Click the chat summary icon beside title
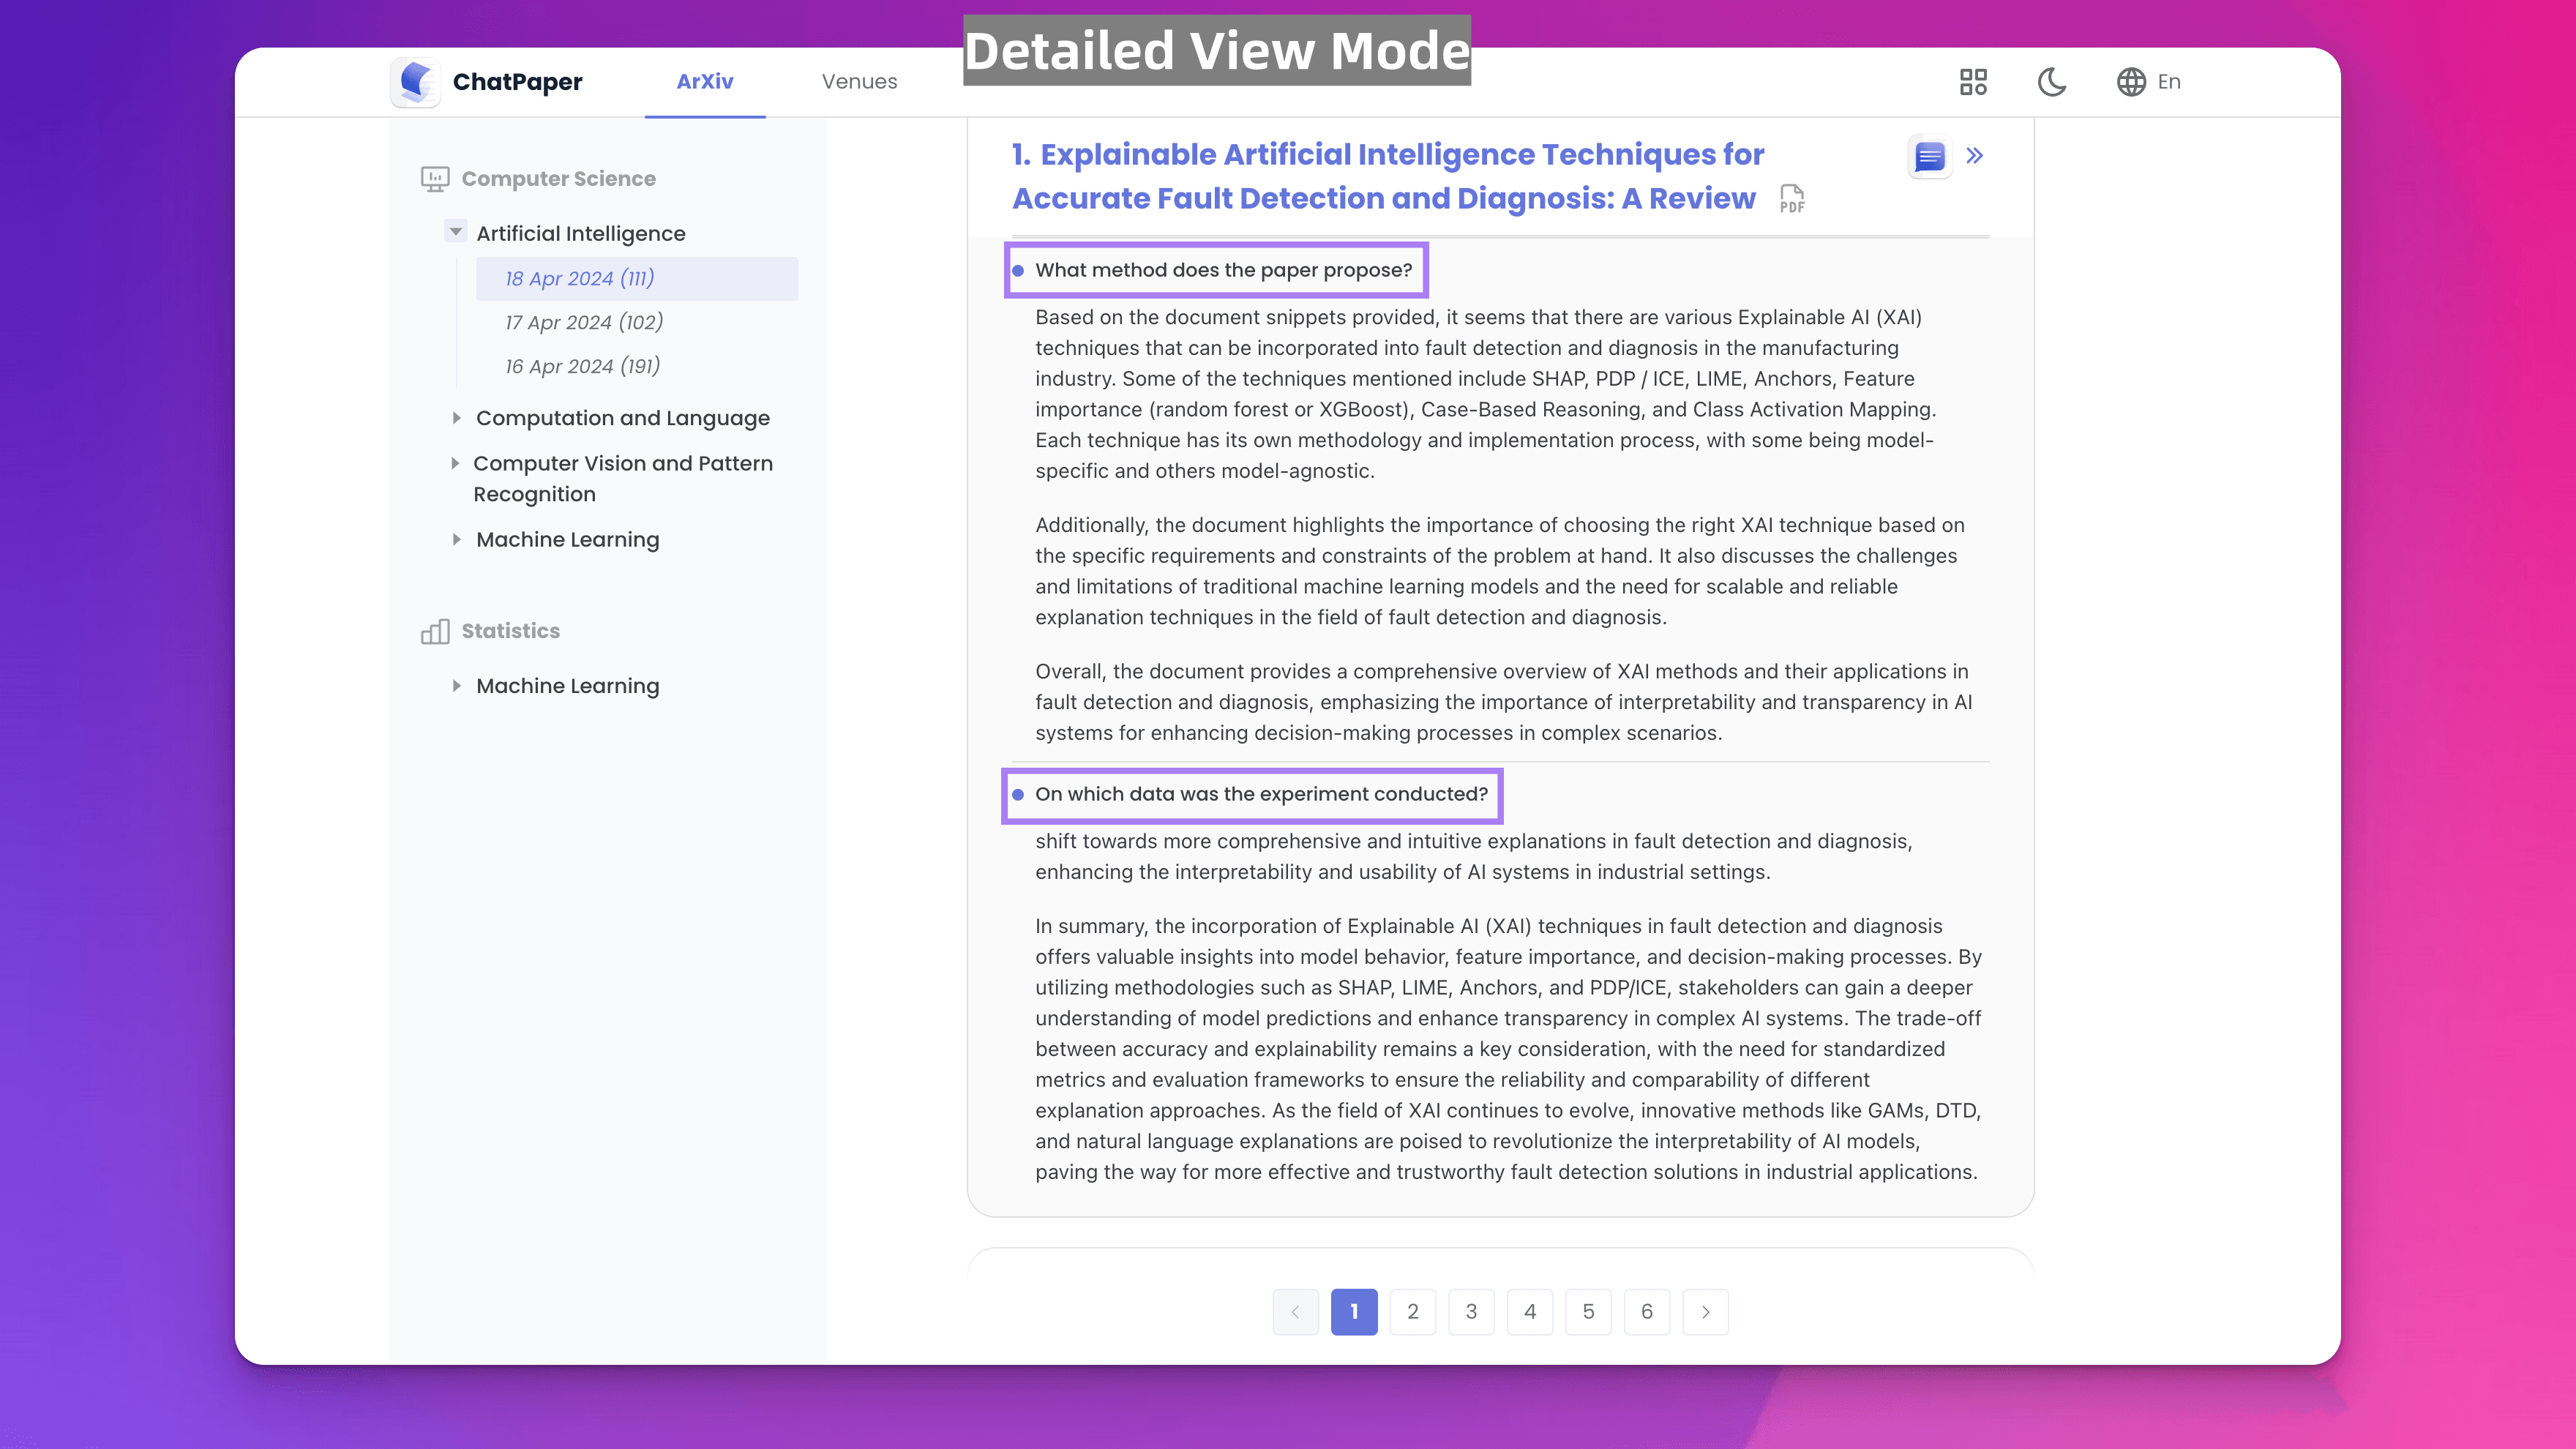 click(1929, 156)
